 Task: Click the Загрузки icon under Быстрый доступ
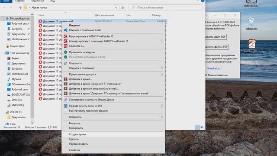pyautogui.click(x=9, y=29)
